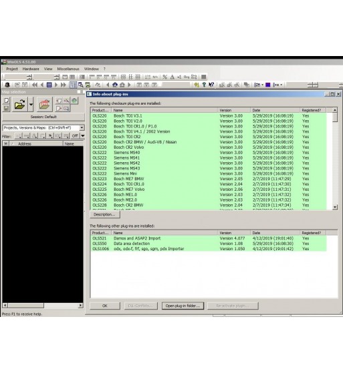Select the Bosch TDI V3.1 row

(x=209, y=116)
